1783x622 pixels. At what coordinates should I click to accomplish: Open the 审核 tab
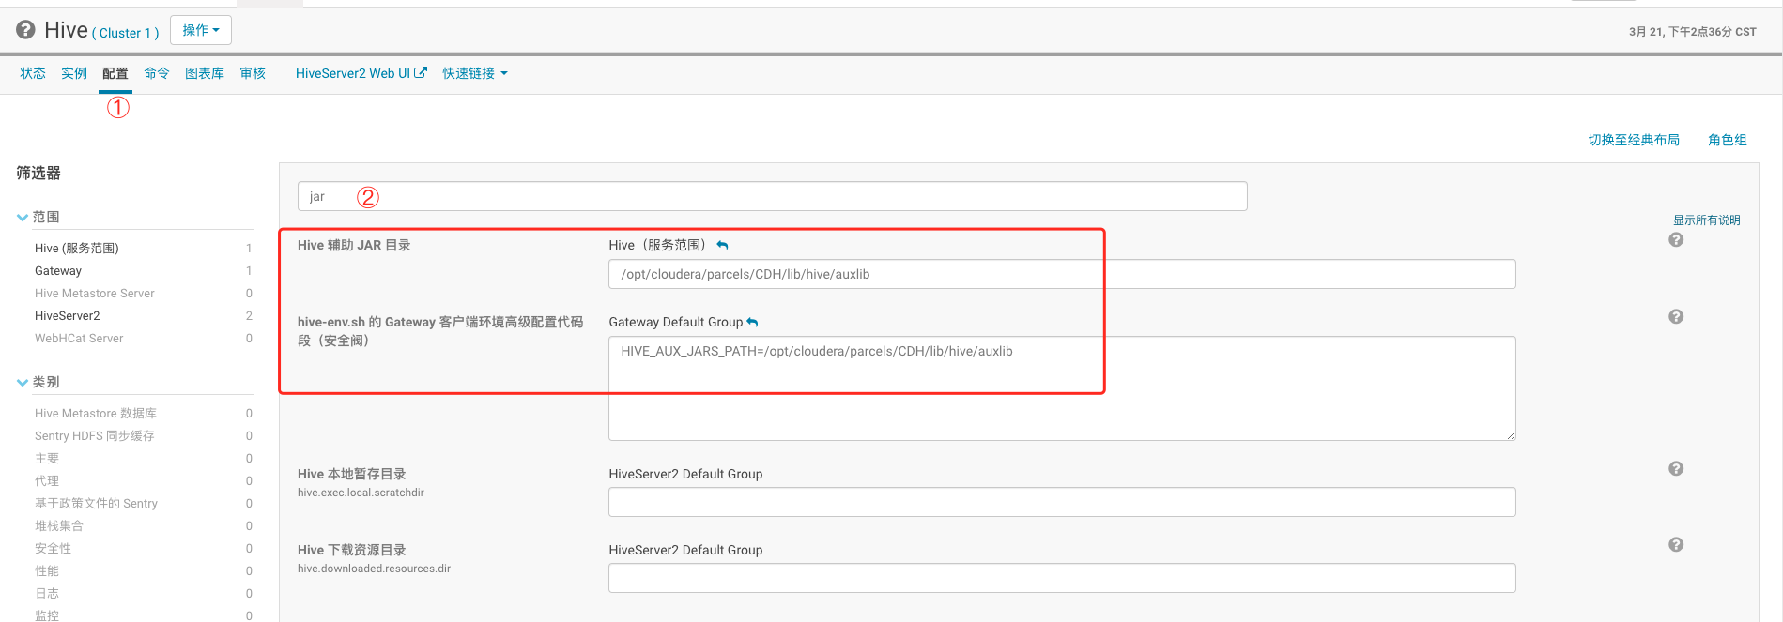click(253, 73)
